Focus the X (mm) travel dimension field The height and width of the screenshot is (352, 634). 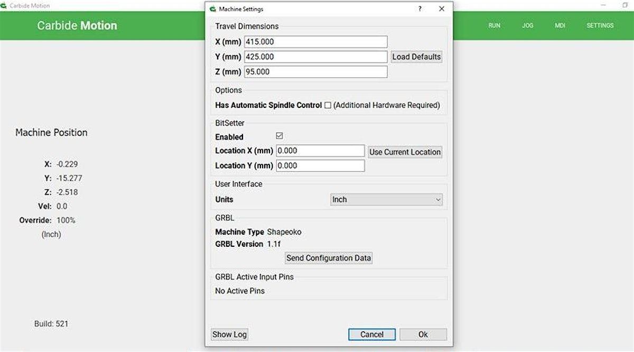pos(315,42)
